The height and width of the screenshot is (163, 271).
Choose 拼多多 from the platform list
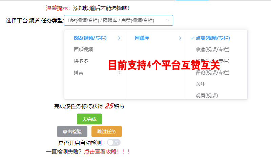tap(81, 61)
